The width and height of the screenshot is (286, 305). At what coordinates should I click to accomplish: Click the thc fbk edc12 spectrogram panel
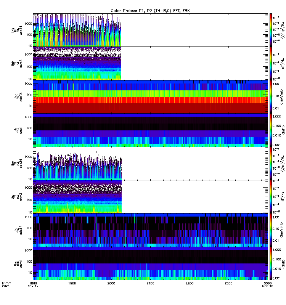click(x=150, y=230)
